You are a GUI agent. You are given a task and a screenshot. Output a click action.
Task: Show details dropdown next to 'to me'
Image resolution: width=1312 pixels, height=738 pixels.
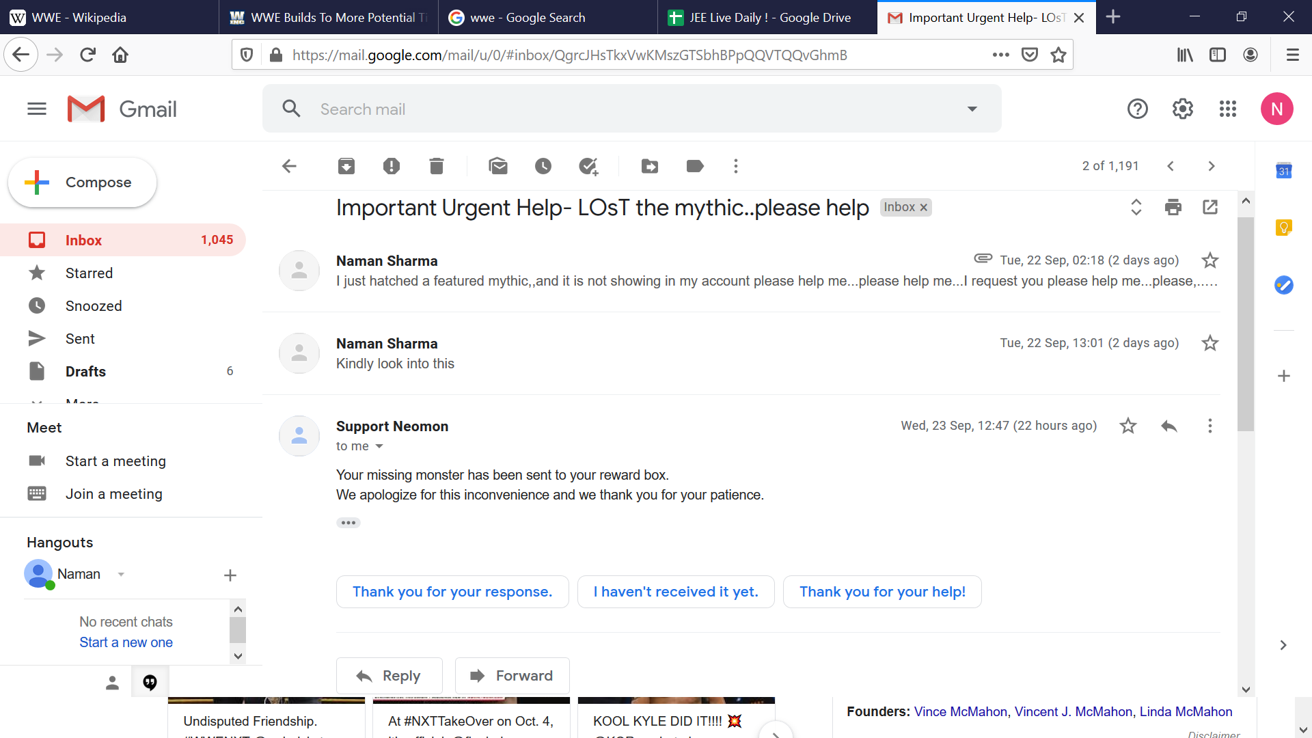[x=379, y=446]
